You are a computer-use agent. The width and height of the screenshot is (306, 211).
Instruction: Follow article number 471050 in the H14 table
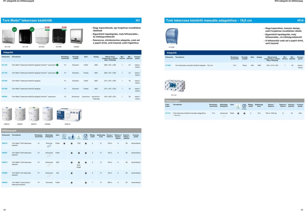(x=168, y=65)
